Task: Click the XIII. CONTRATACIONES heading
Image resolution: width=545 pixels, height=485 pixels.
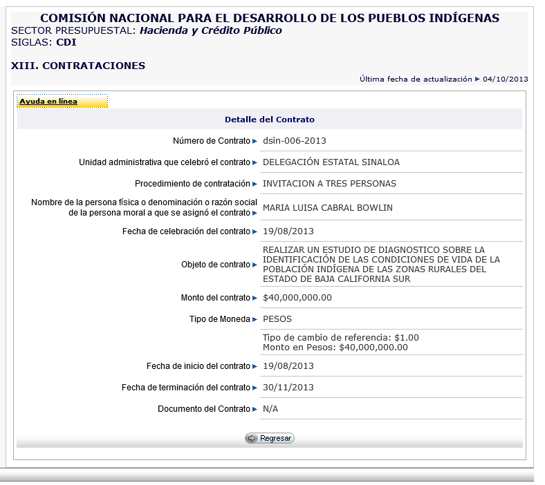Action: [x=78, y=66]
